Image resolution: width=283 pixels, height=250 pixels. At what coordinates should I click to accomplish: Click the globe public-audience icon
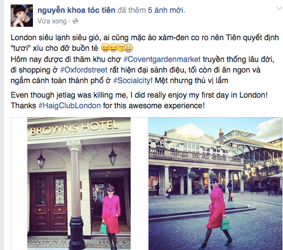75,21
